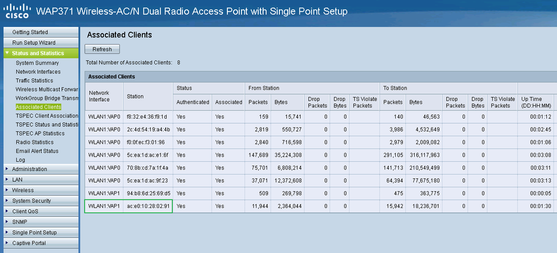Click station 2c:4d:54:19:a4:4b
This screenshot has height=253, width=557.
click(x=148, y=129)
